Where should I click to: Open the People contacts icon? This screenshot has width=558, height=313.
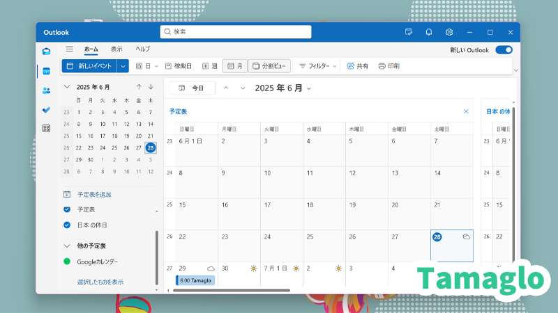pyautogui.click(x=46, y=91)
